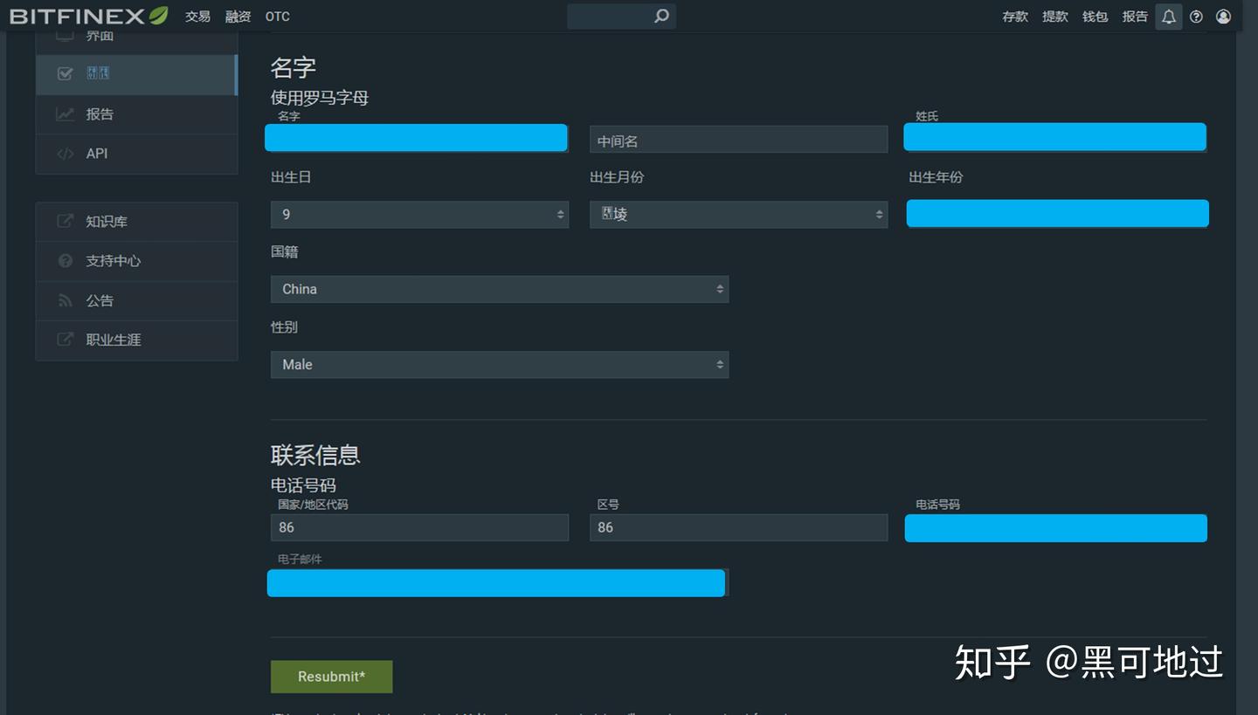The width and height of the screenshot is (1258, 715).
Task: Select the 报告 chart icon in the sidebar
Action: coord(65,113)
